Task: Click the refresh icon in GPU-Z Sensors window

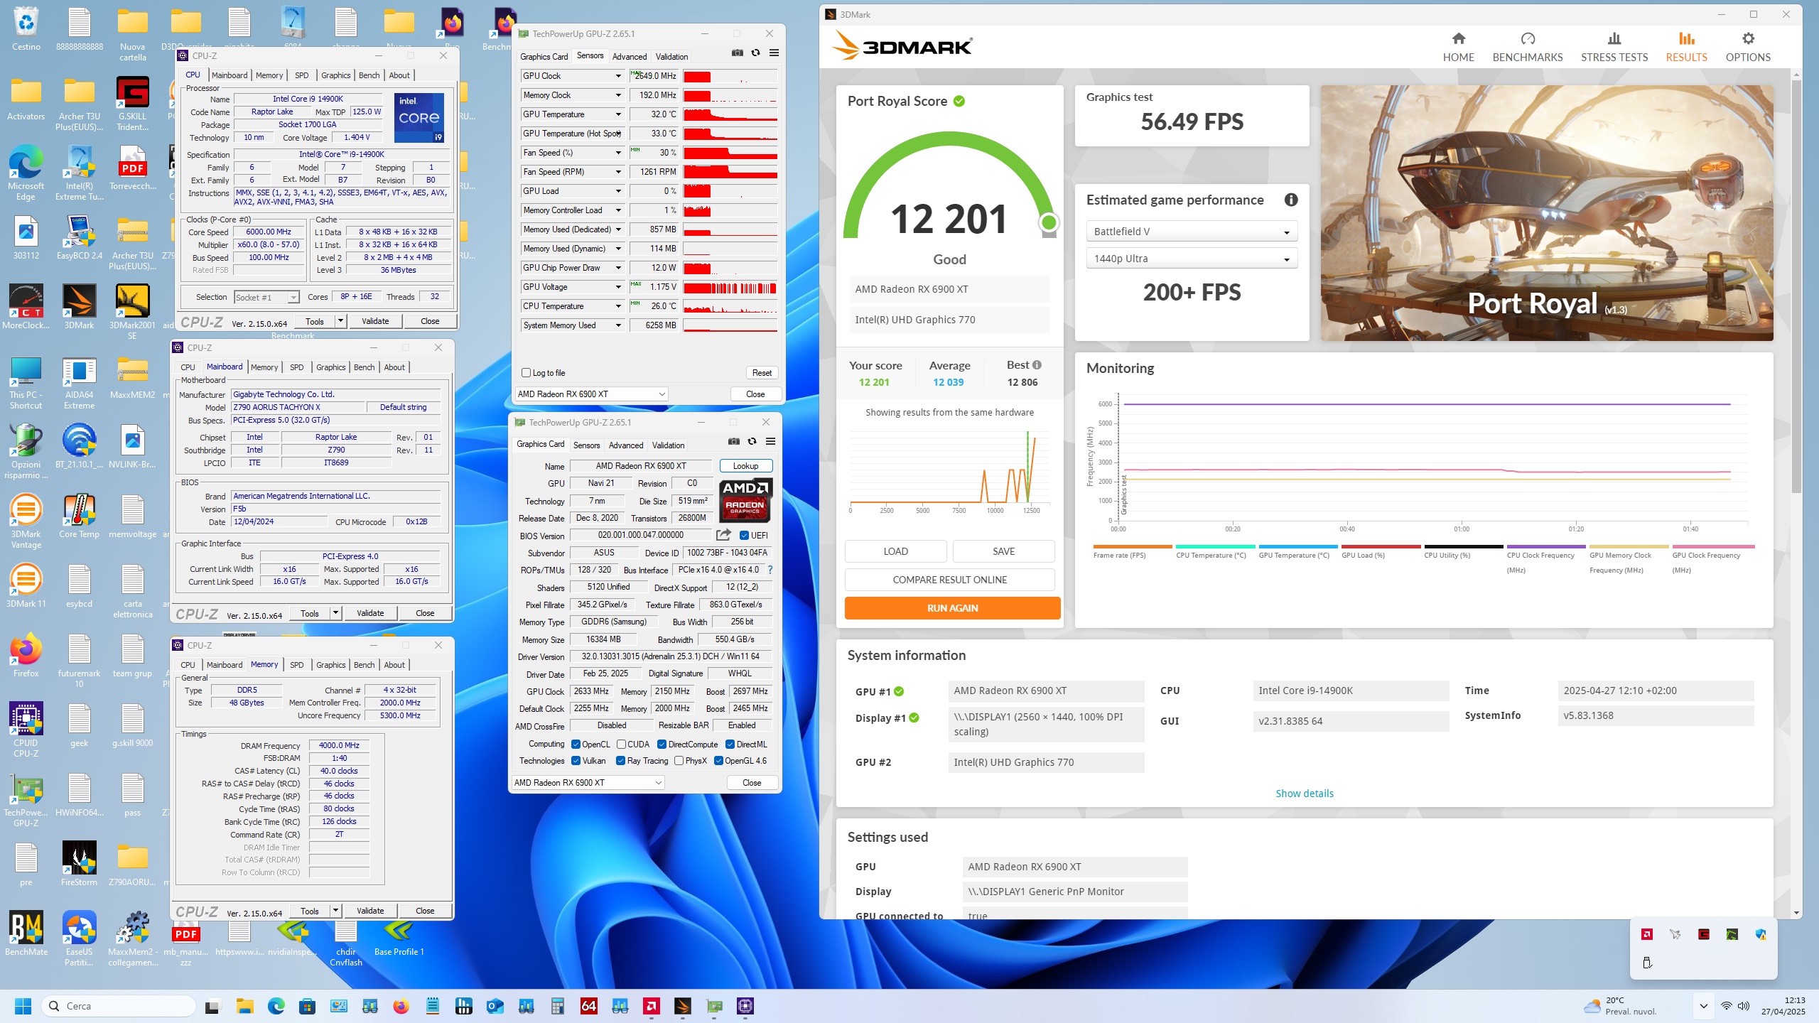Action: [x=755, y=53]
